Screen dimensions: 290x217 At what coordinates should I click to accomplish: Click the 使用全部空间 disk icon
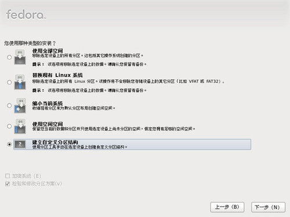pyautogui.click(x=20, y=57)
